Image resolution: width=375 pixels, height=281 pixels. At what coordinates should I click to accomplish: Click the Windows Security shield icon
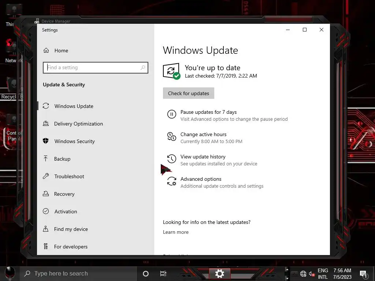pos(46,141)
